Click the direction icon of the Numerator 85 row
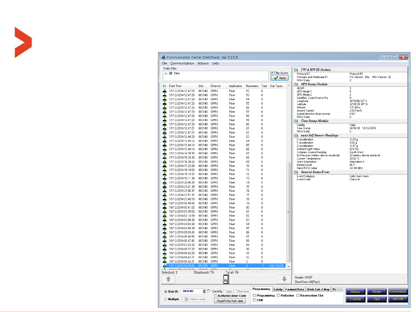This screenshot has height=312, width=416. coord(164,228)
